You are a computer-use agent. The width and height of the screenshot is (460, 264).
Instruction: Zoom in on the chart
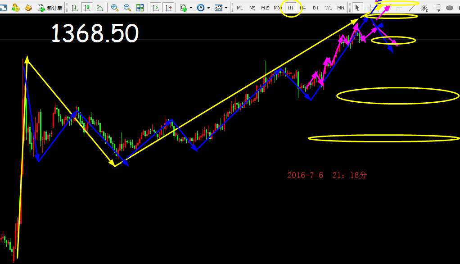click(x=115, y=8)
